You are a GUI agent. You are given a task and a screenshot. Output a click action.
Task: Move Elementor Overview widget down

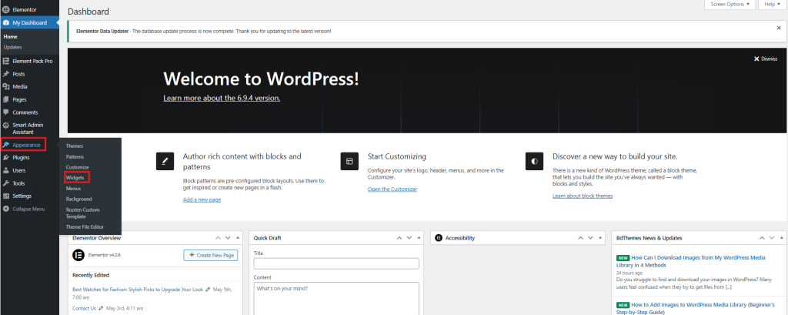[228, 238]
